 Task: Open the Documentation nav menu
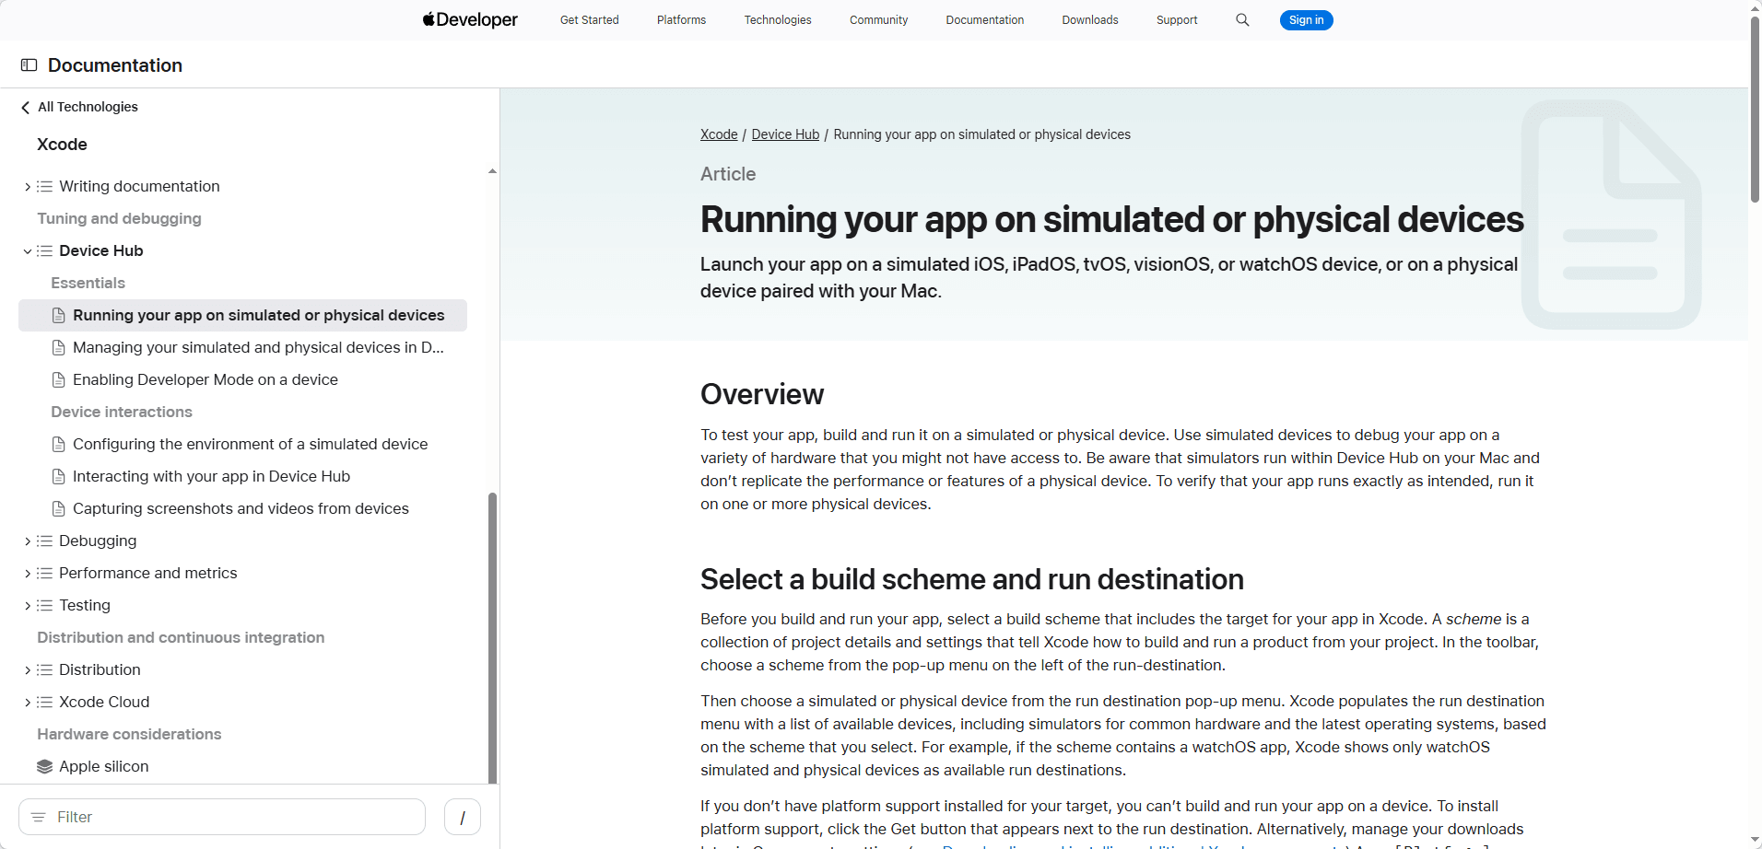984,20
